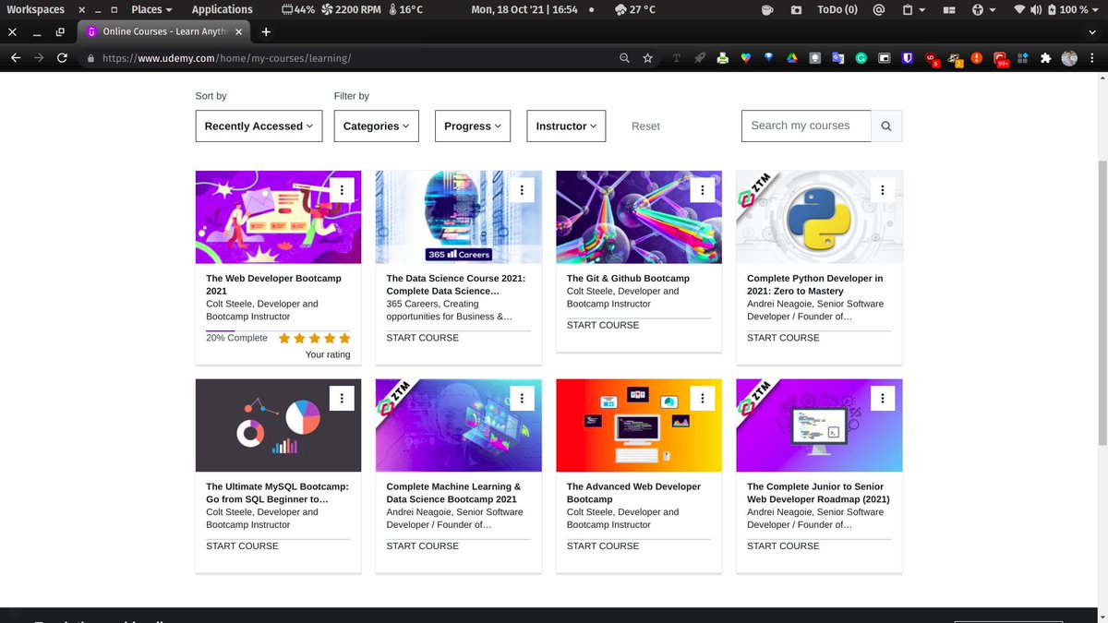Viewport: 1108px width, 623px height.
Task: Open the green printer extension icon
Action: 722,58
